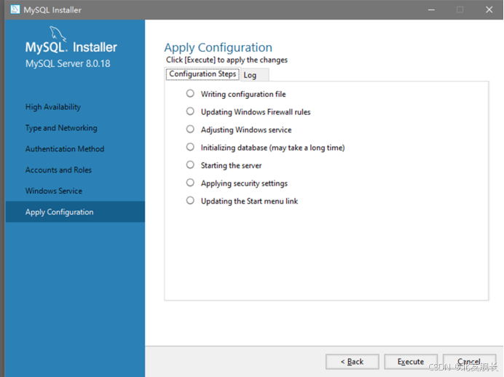
Task: Click the MySQL dolphin logo
Action: [58, 34]
